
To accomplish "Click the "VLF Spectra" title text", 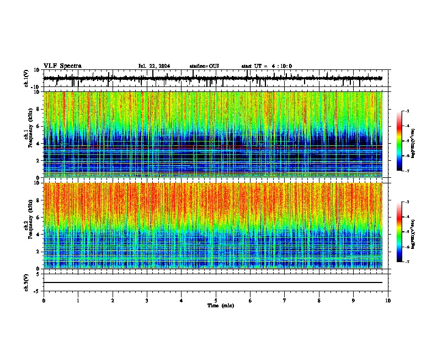I will coord(62,66).
